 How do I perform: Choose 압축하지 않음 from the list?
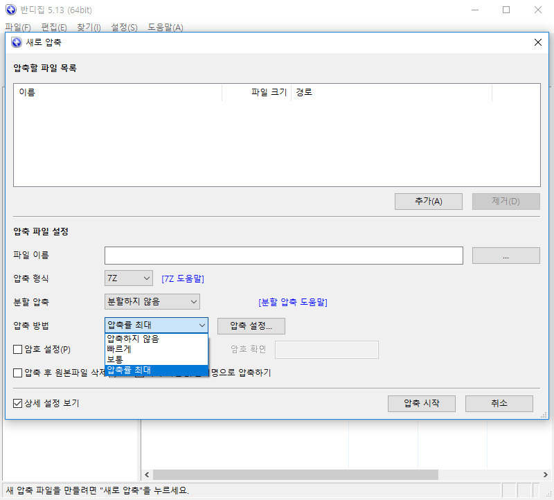coord(157,339)
